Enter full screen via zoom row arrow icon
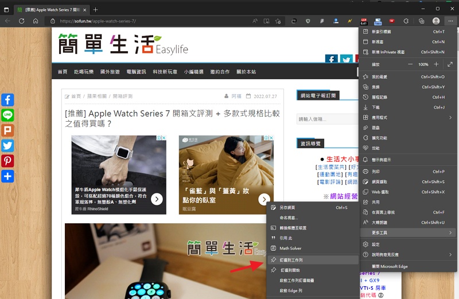 point(450,64)
